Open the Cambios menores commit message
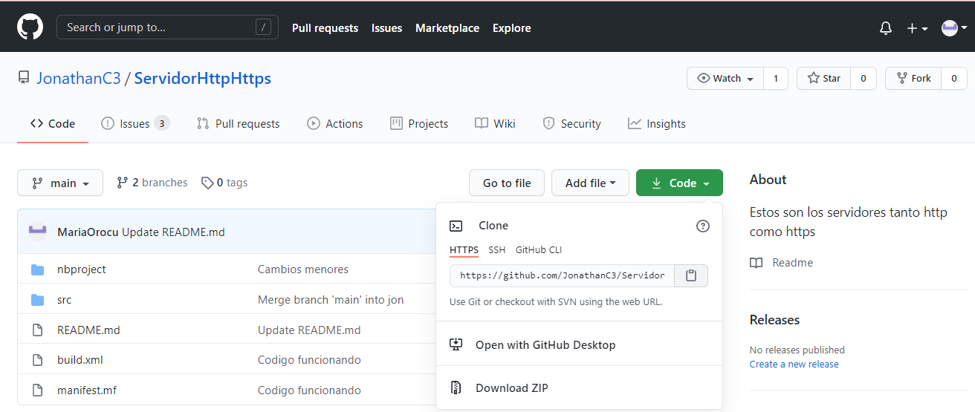 pos(303,269)
